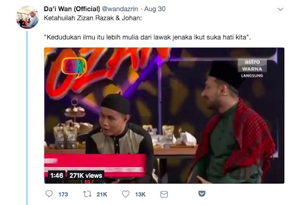Save tweet with the Pocket icon
Screen dimensions: 302x205
point(202,194)
